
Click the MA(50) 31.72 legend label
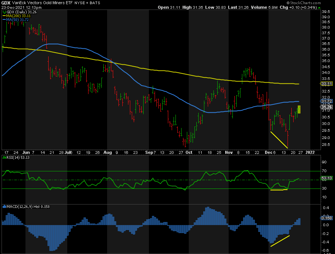tap(17, 20)
